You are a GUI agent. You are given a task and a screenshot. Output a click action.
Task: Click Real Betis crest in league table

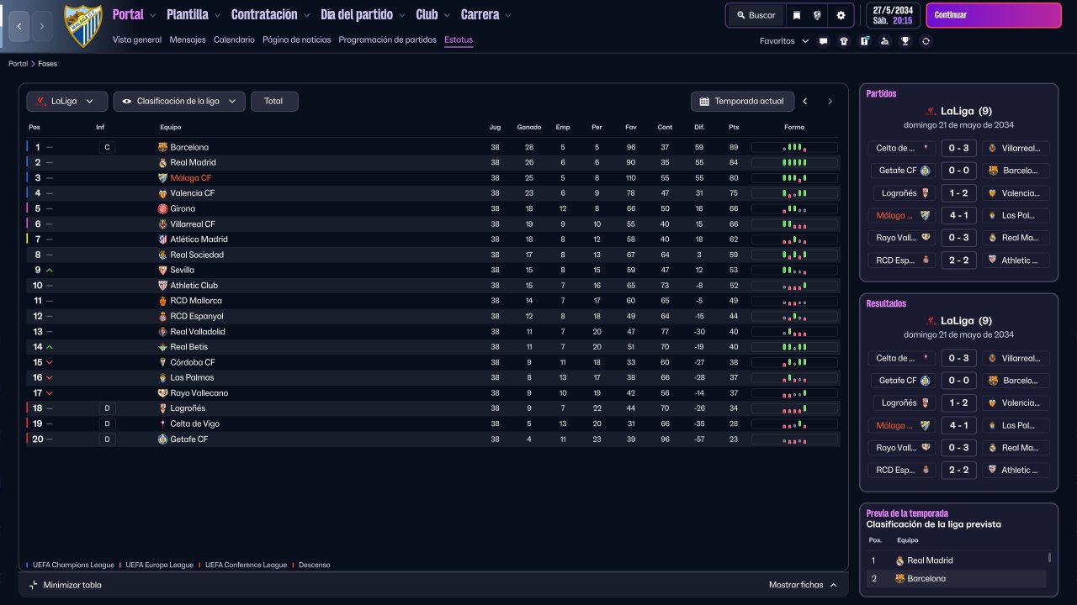[x=163, y=347]
